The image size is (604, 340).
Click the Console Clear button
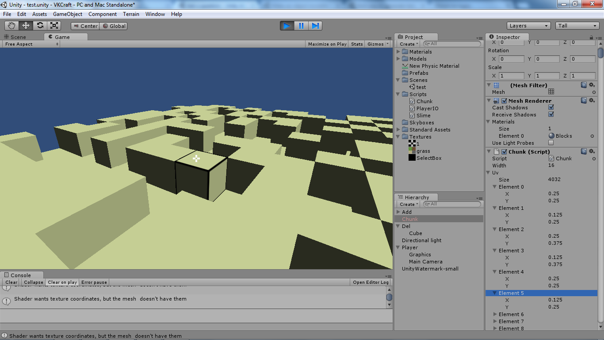coord(11,282)
